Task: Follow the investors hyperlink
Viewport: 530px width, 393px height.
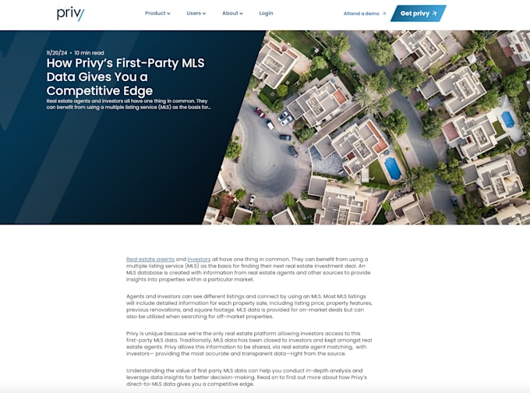Action: [199, 260]
